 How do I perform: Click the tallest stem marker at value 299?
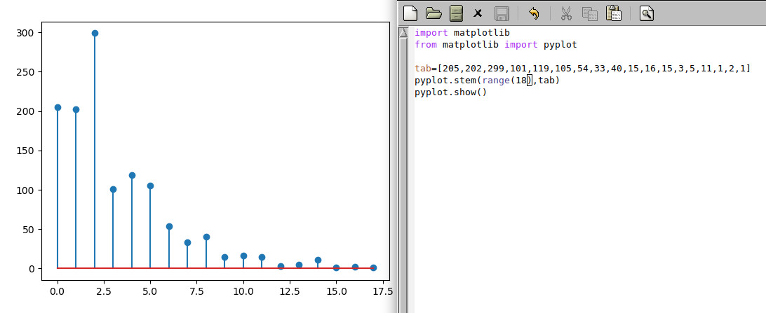[95, 33]
